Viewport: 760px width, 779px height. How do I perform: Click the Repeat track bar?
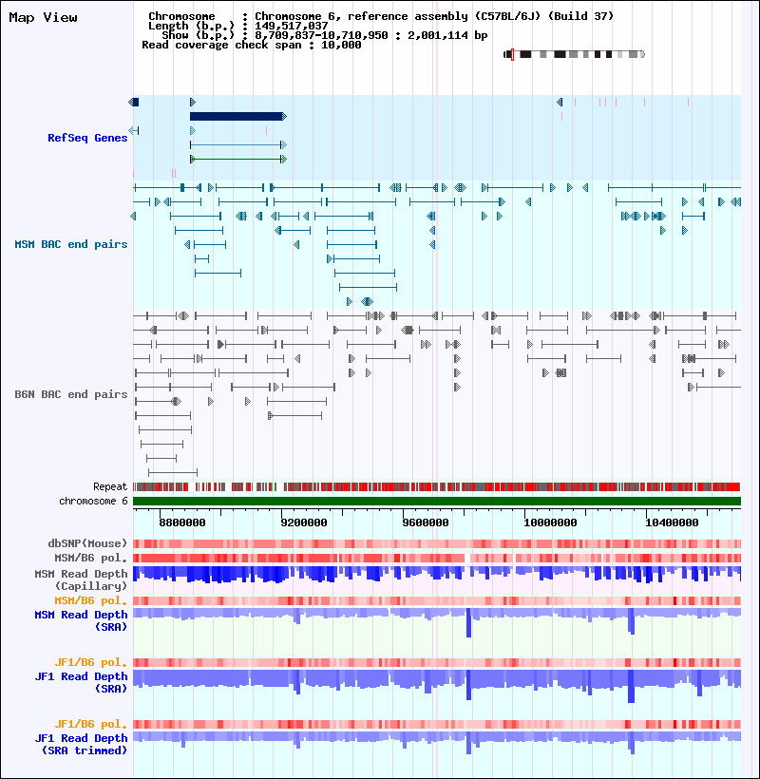pos(437,486)
